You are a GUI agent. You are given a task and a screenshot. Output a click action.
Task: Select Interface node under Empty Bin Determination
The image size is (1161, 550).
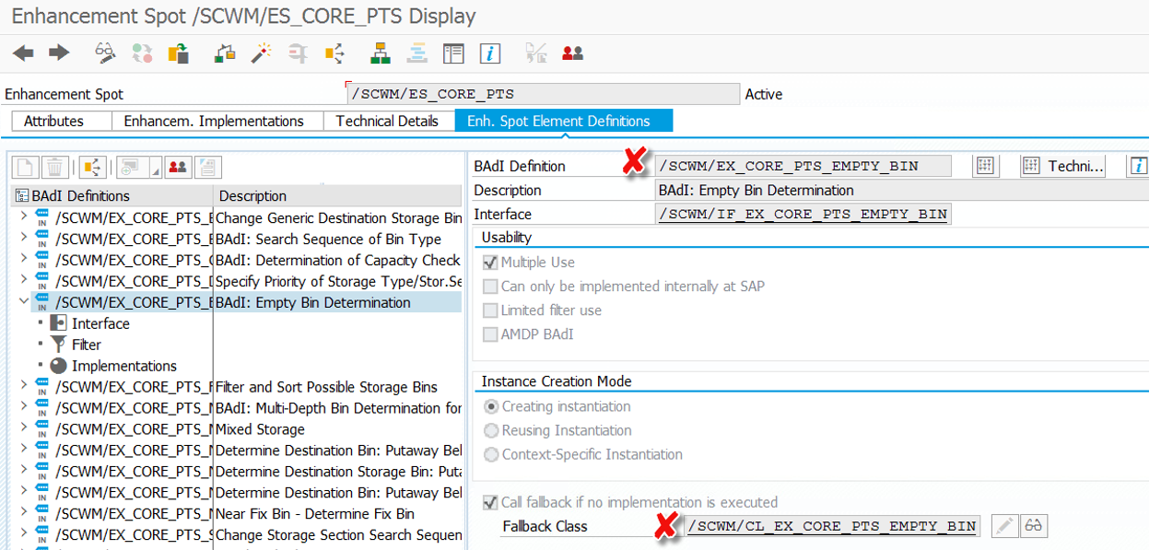pyautogui.click(x=100, y=323)
